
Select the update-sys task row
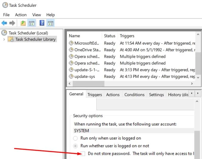(x=131, y=77)
